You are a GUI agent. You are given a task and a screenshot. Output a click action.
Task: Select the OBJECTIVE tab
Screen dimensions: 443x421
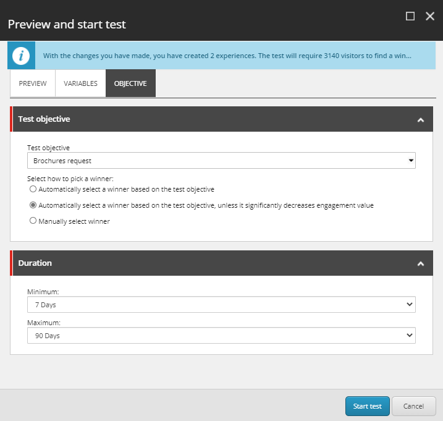pyautogui.click(x=130, y=83)
